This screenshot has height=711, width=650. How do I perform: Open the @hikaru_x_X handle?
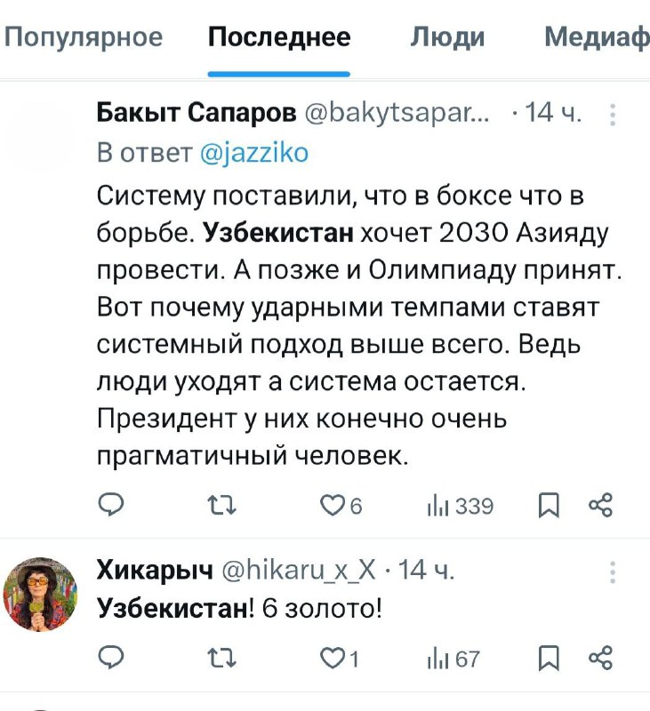point(299,570)
